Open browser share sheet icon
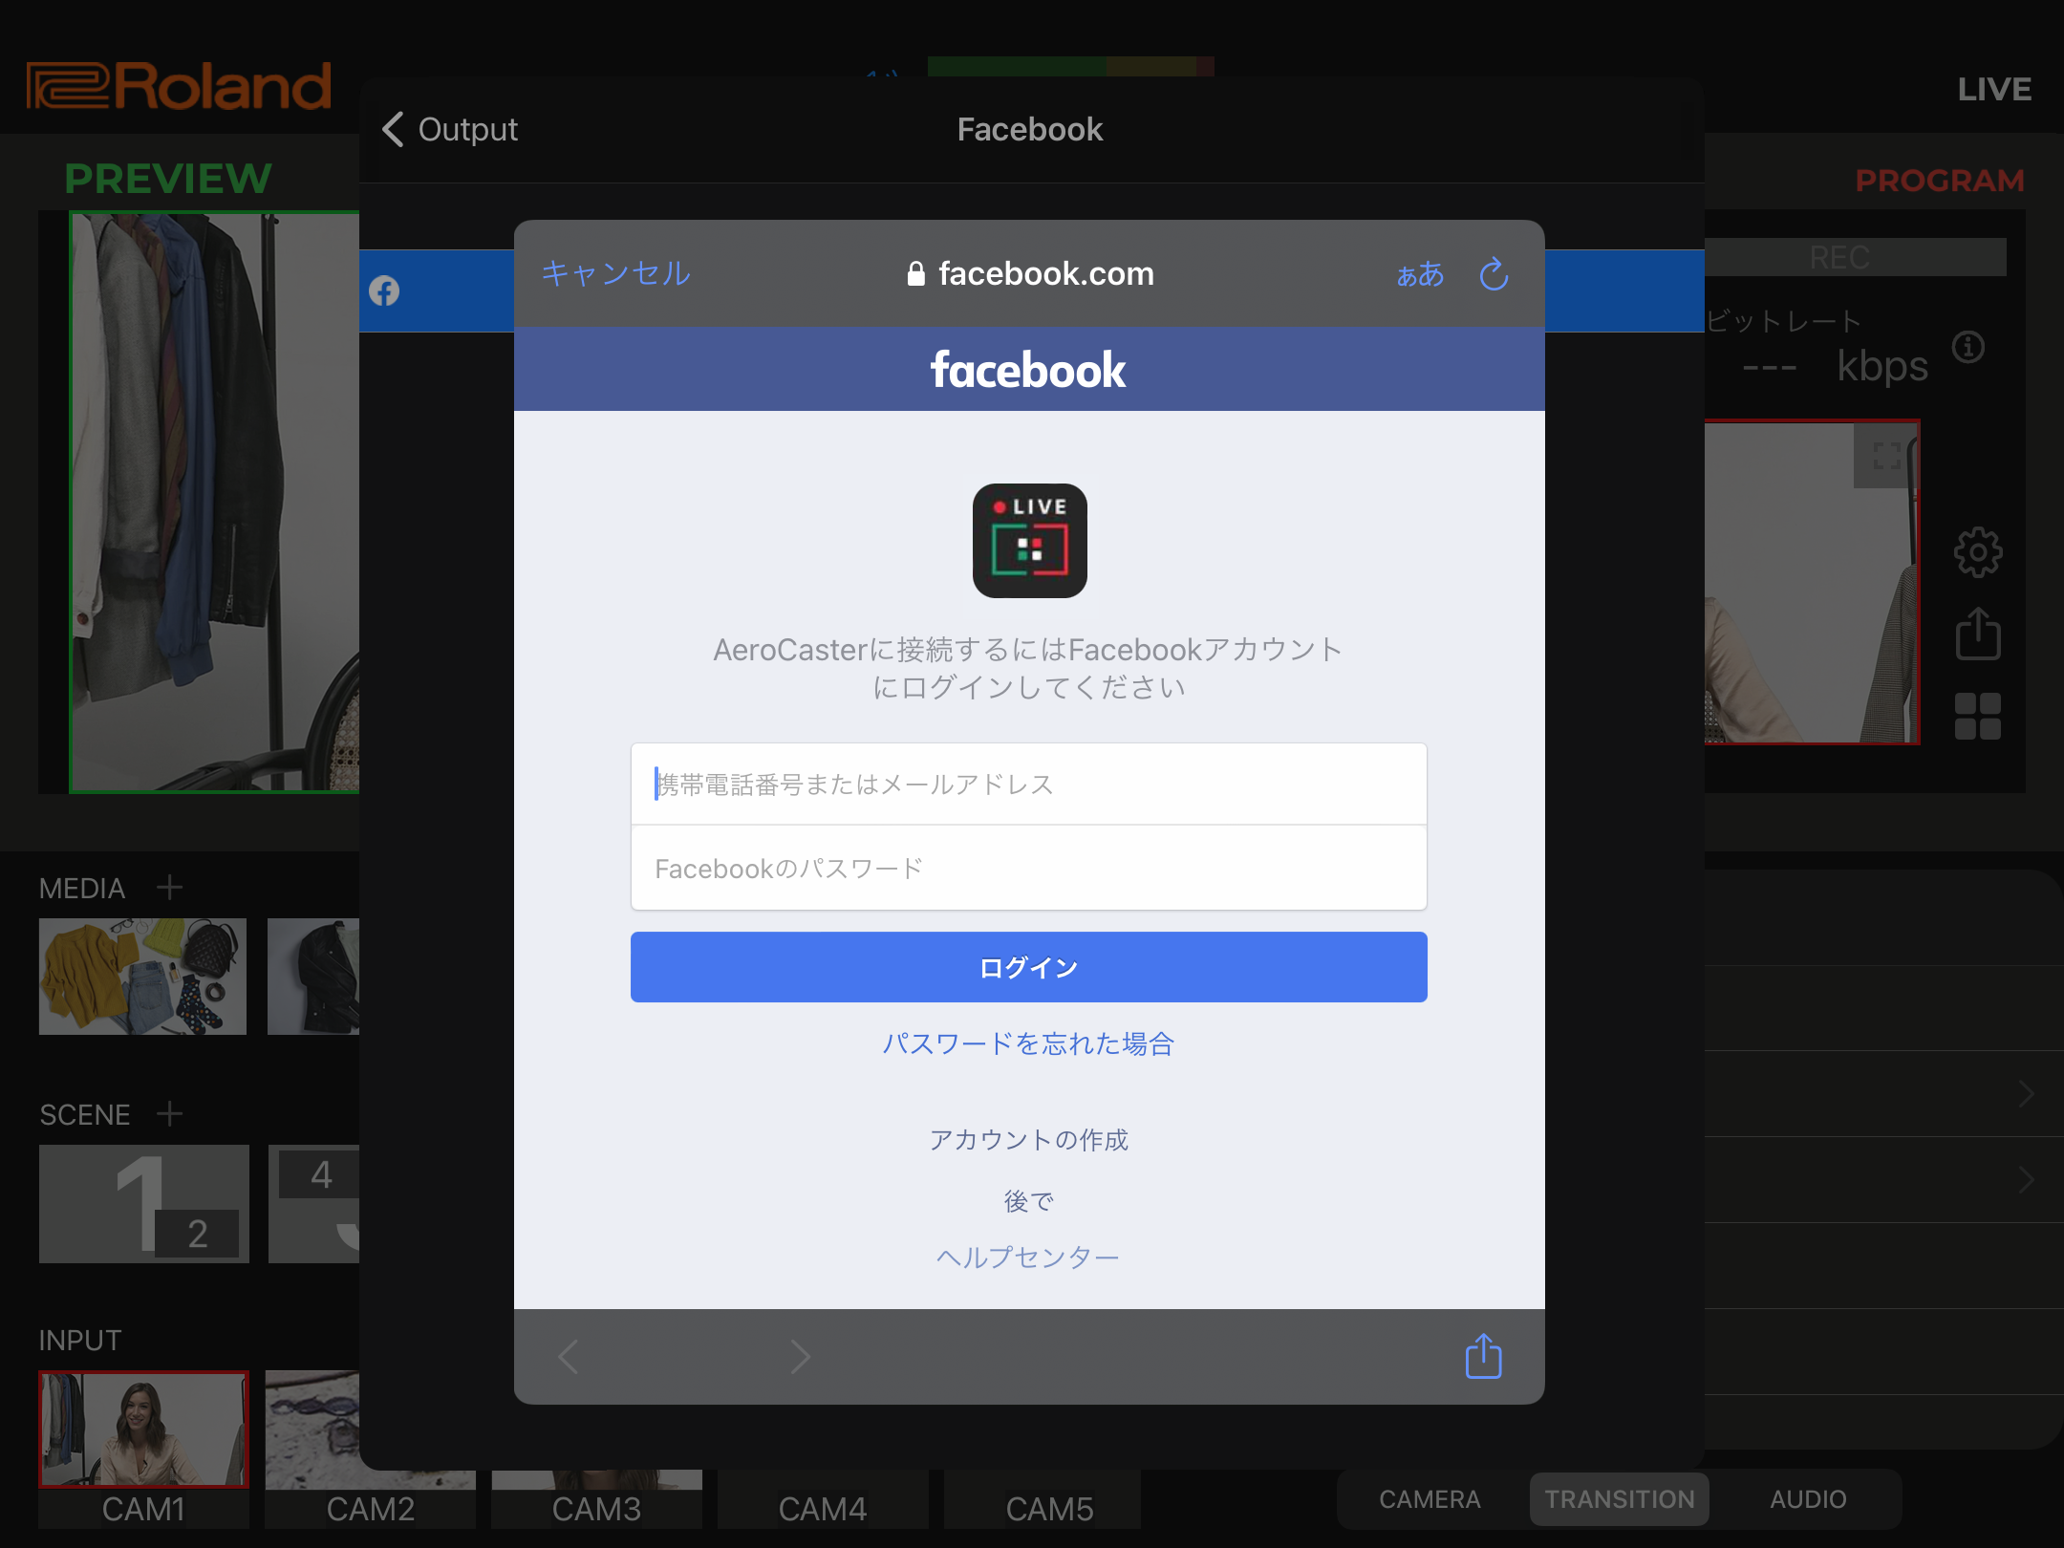 click(1484, 1356)
